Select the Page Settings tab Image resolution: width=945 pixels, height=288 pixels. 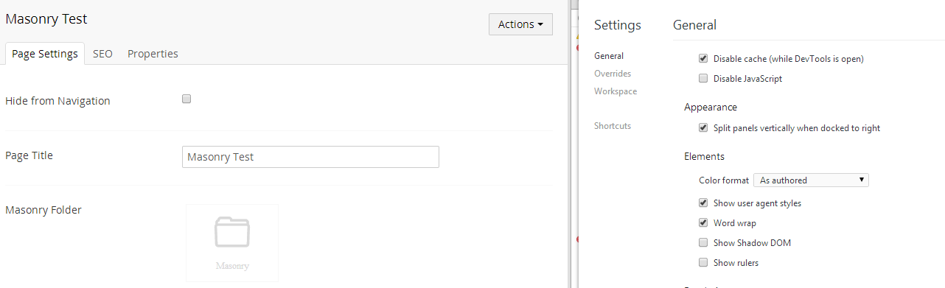pos(45,54)
